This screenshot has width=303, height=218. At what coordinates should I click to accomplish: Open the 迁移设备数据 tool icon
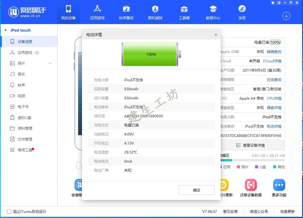[x=251, y=185]
